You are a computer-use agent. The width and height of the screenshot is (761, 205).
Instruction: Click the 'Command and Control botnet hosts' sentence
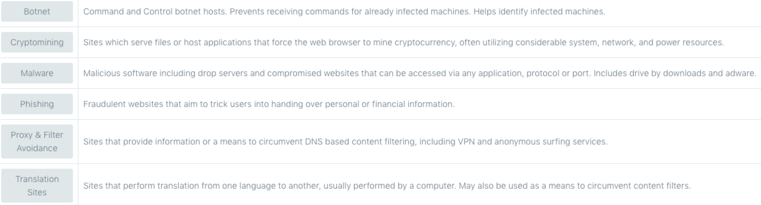(x=155, y=12)
